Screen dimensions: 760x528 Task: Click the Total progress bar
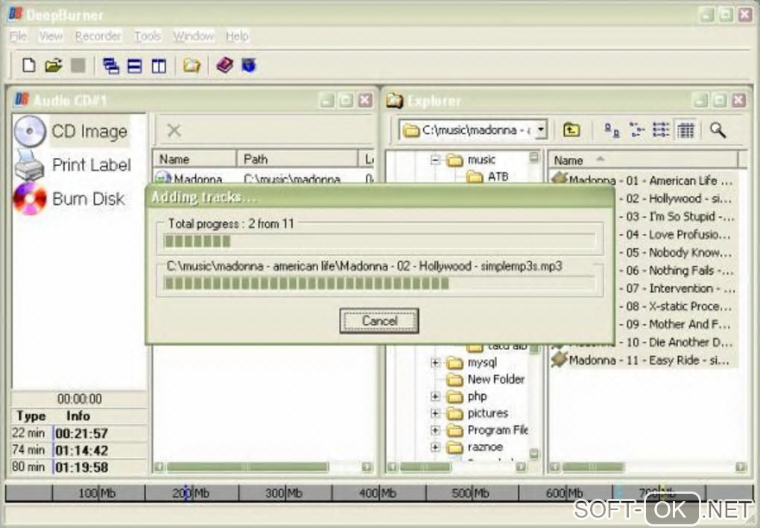[x=379, y=241]
